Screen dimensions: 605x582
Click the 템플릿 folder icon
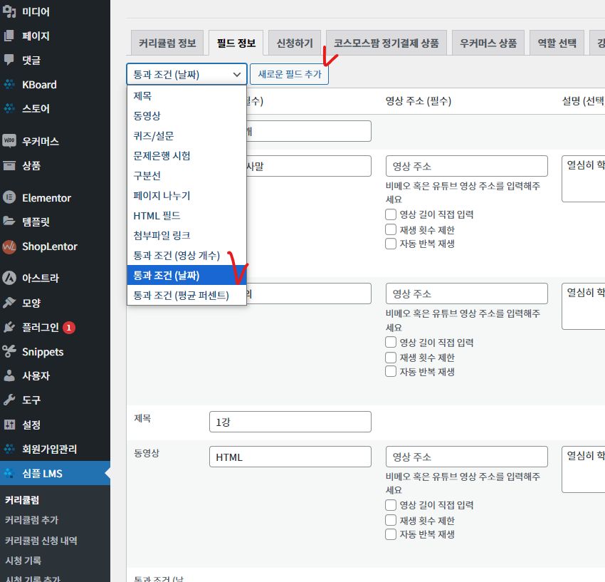(x=9, y=222)
